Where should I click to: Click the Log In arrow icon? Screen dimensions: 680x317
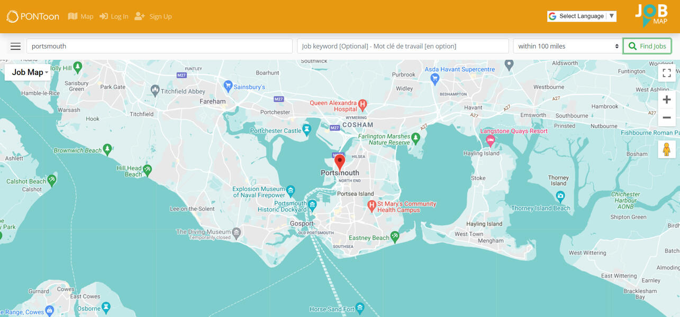[x=104, y=16]
